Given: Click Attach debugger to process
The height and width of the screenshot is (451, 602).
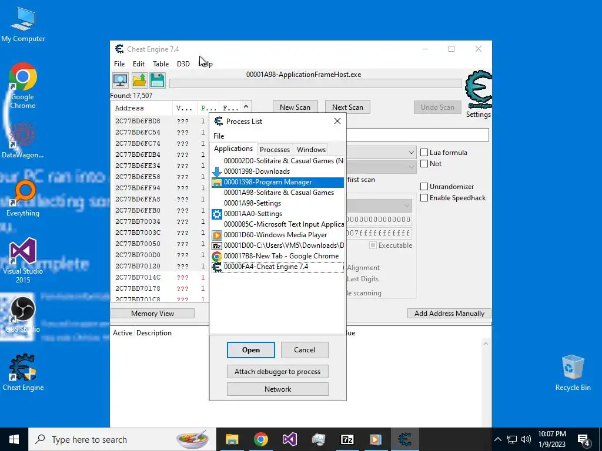Looking at the screenshot, I should tap(277, 372).
